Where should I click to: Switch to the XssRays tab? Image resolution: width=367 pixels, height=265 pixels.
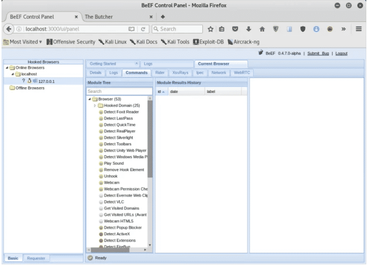pos(180,73)
